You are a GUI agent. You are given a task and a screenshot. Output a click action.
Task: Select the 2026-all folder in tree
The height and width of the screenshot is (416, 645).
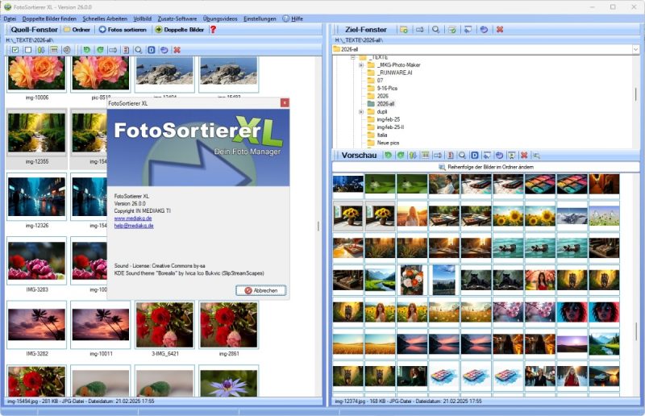click(x=386, y=104)
